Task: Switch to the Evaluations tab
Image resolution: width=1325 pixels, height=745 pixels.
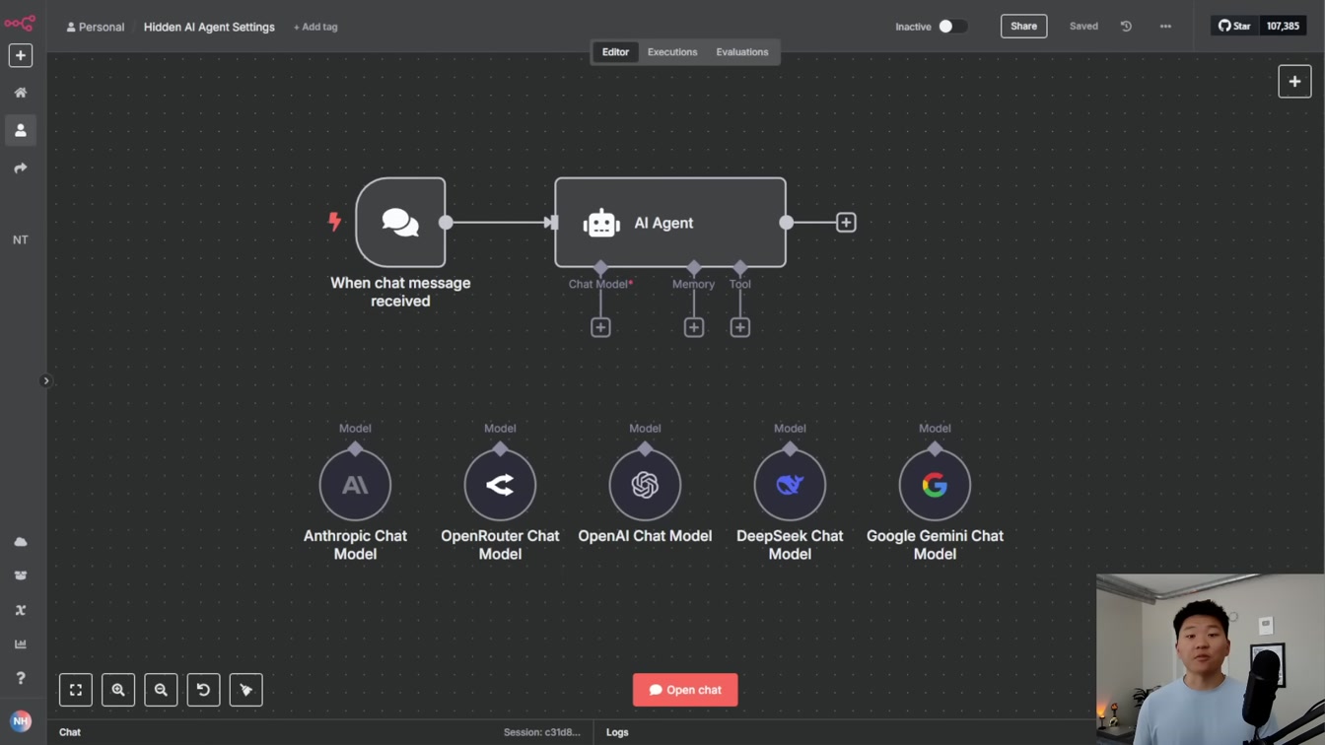Action: coord(742,52)
